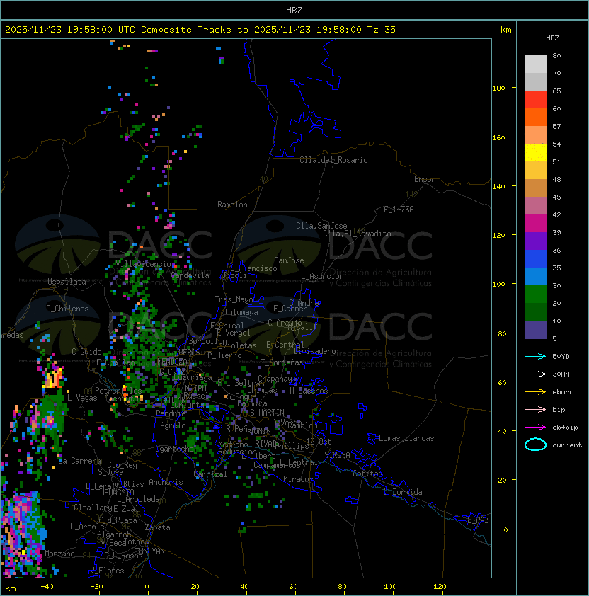Click the 'Divisadero' map label
The width and height of the screenshot is (589, 596).
(x=315, y=351)
